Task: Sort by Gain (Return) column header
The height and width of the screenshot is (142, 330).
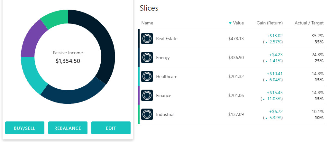Action: tap(270, 23)
